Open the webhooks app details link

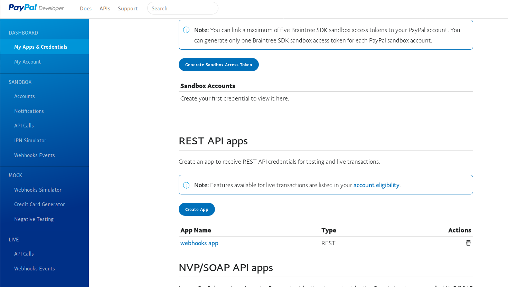(199, 243)
